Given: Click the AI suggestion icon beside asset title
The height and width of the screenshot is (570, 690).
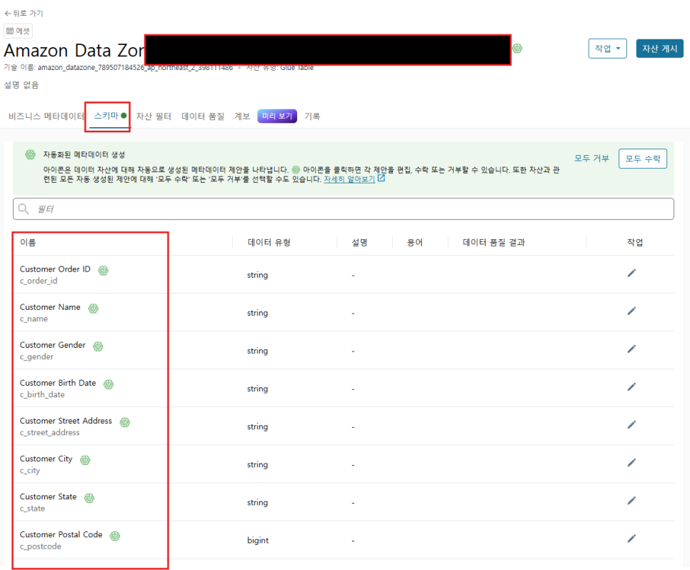Looking at the screenshot, I should click(517, 49).
